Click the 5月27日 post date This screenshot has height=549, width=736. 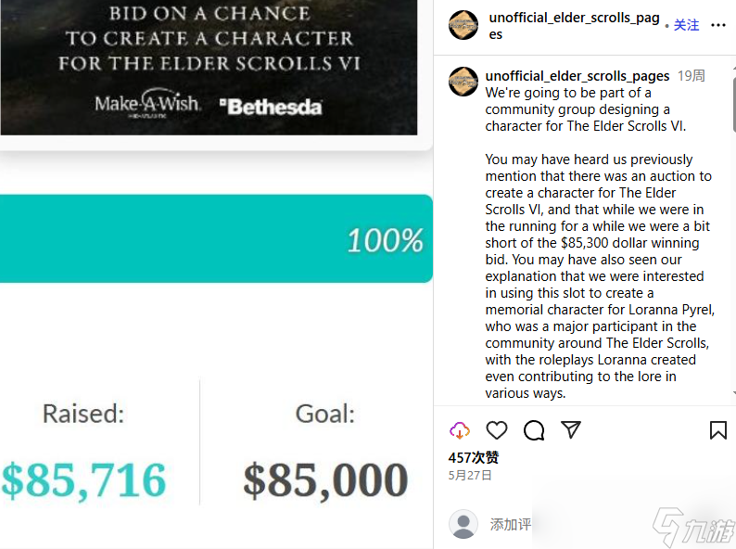[x=470, y=475]
